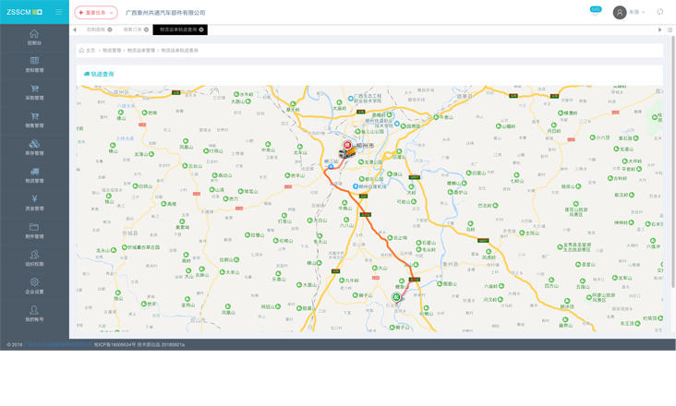Expand the user name 朱强 dropdown
676x406 pixels.
(637, 12)
